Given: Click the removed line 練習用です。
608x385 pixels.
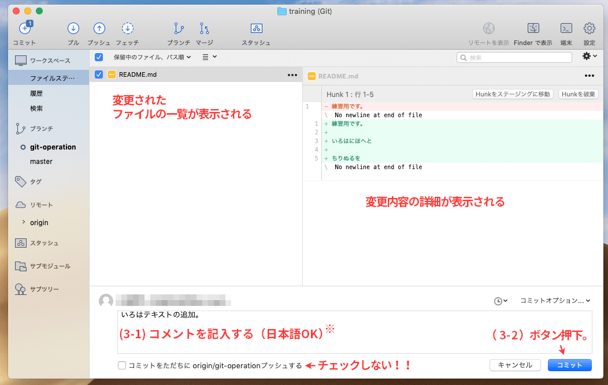Looking at the screenshot, I should 347,106.
